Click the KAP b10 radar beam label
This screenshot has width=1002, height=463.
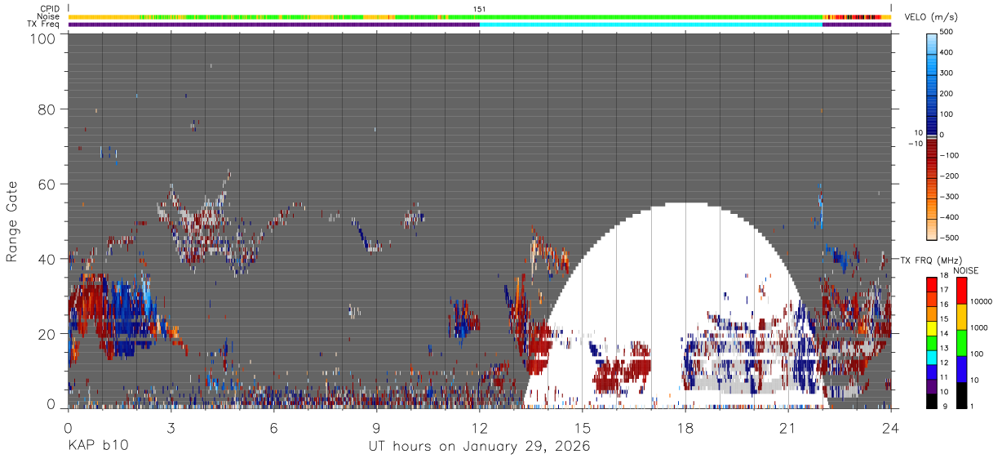pos(98,447)
